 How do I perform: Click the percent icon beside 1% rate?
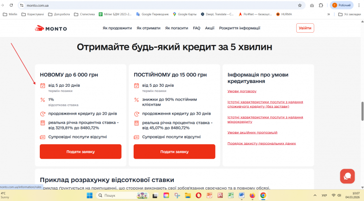(43, 100)
